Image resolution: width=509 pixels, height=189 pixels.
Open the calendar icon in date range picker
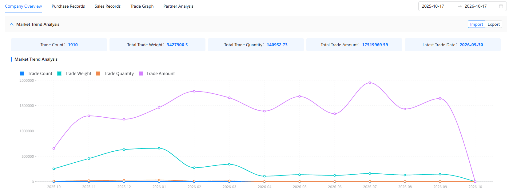coord(501,6)
